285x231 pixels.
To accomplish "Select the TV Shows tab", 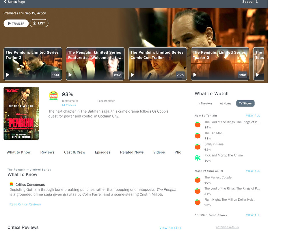I will 245,103.
